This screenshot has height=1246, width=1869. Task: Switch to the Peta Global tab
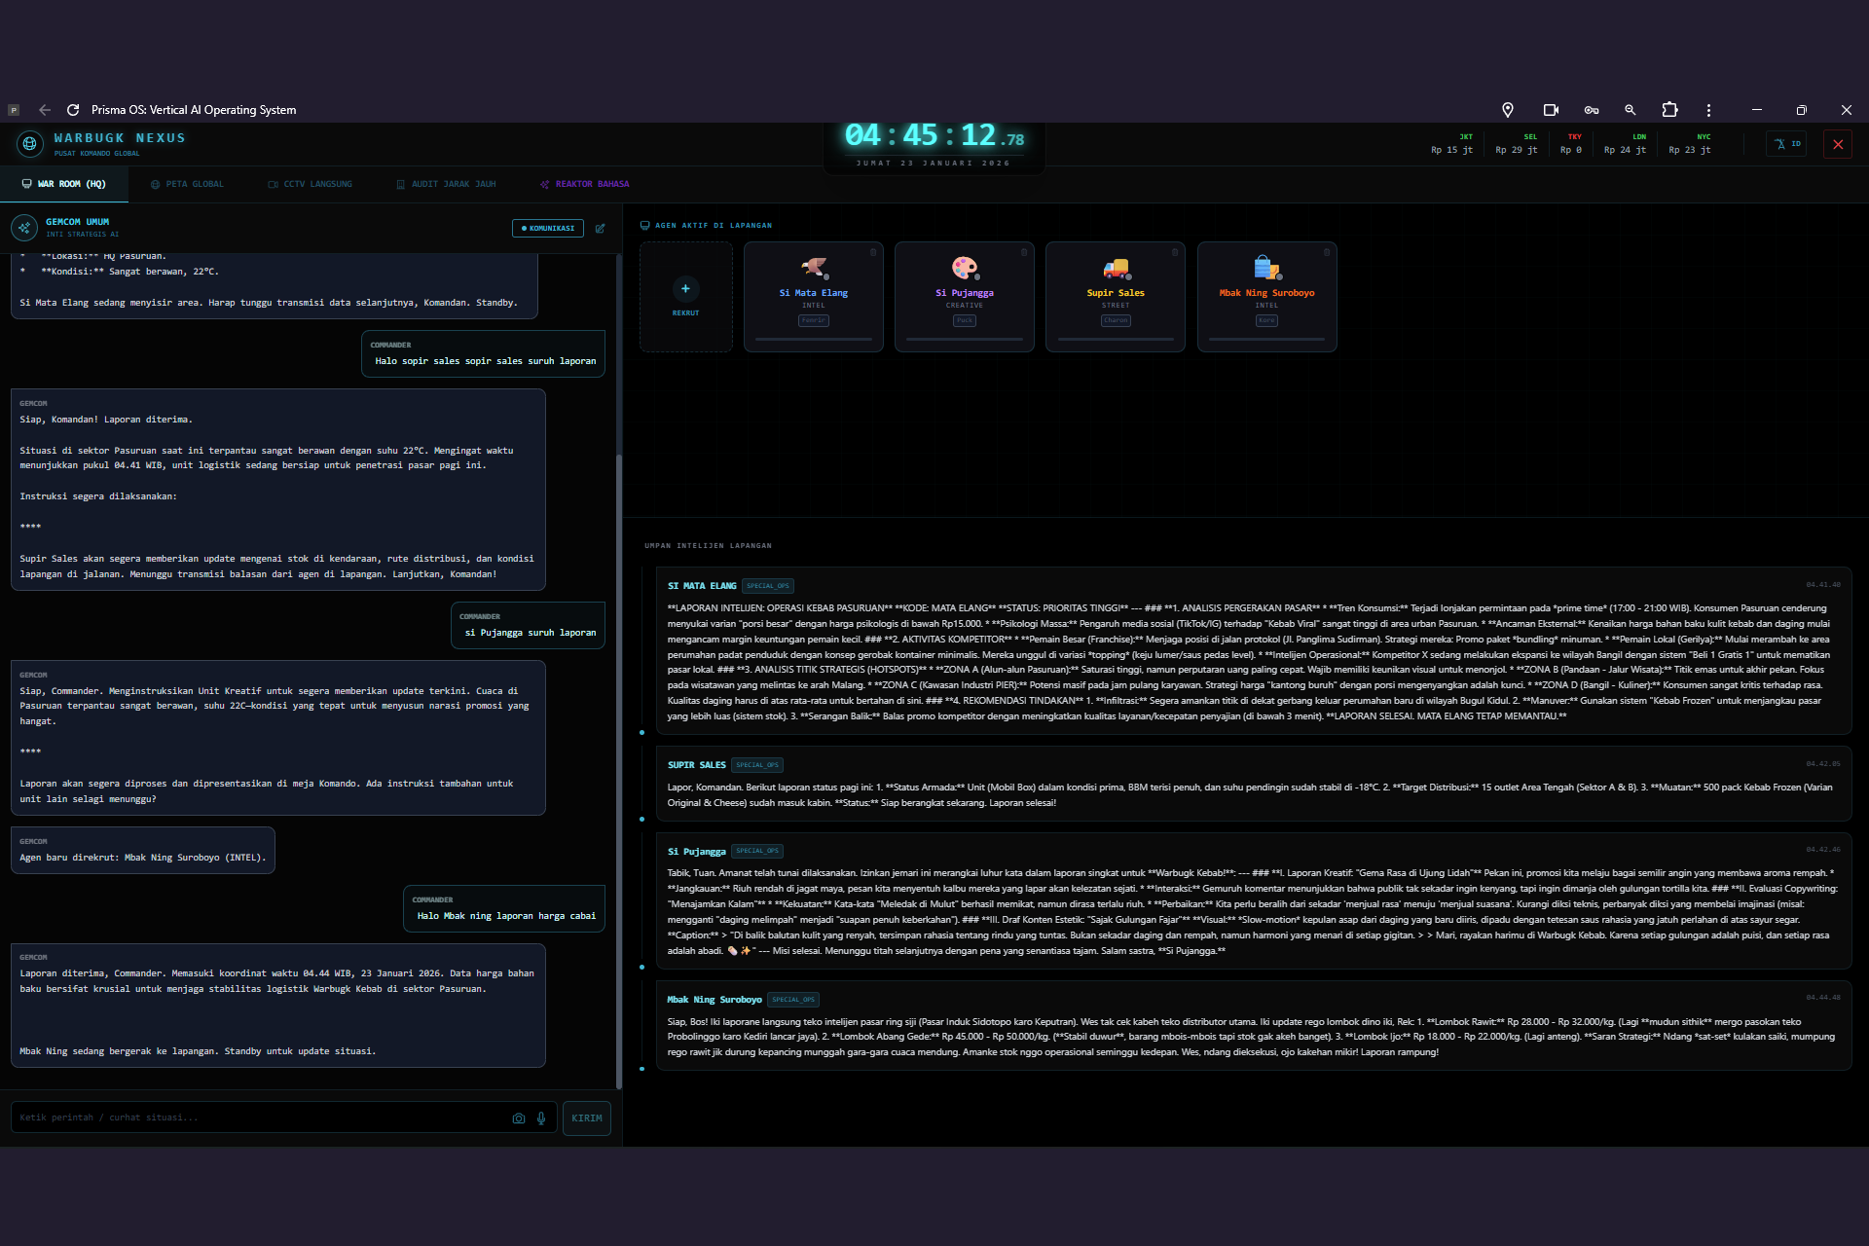(187, 184)
